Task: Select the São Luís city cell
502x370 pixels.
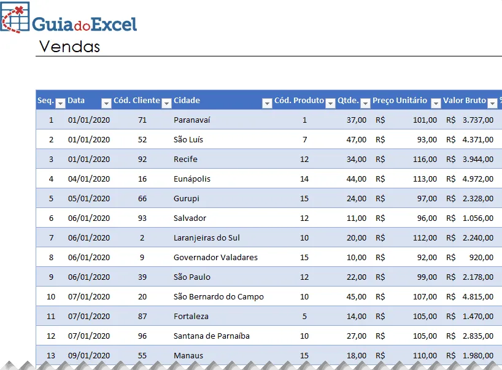Action: point(222,139)
